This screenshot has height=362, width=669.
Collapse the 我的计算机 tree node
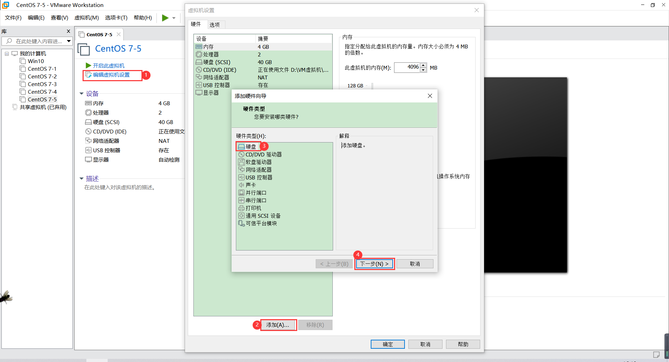7,54
